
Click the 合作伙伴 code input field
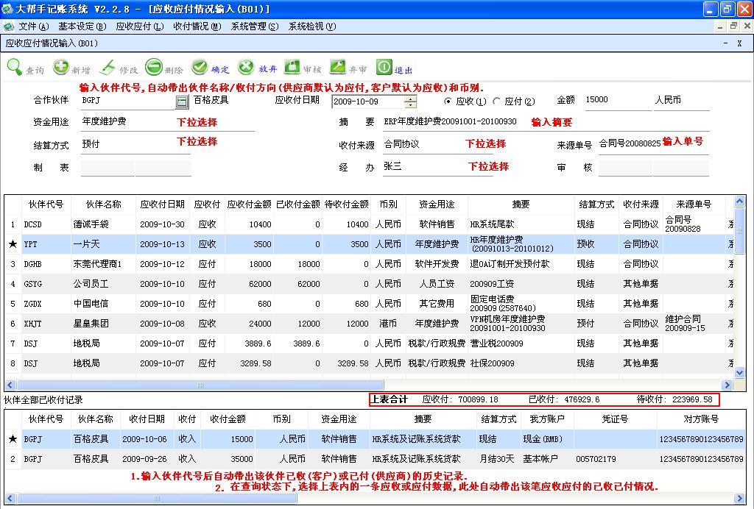coord(128,100)
